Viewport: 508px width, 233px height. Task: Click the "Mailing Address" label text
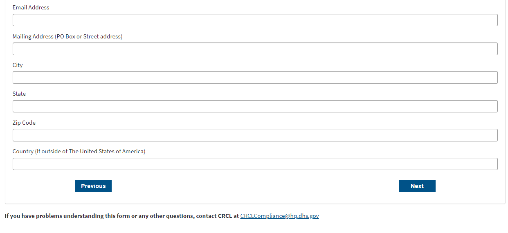point(33,36)
